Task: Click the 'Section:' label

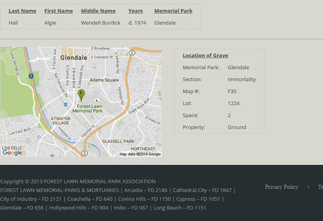Action: point(192,79)
